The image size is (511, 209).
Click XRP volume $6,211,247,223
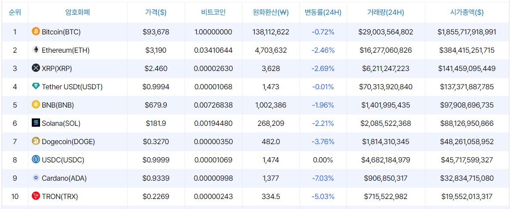386,68
